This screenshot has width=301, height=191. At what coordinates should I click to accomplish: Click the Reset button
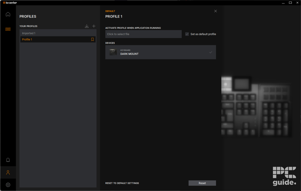click(202, 183)
